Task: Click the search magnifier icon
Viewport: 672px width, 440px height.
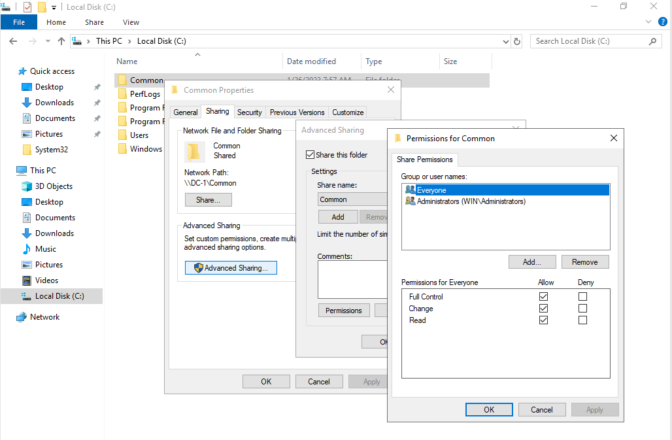Action: 652,41
